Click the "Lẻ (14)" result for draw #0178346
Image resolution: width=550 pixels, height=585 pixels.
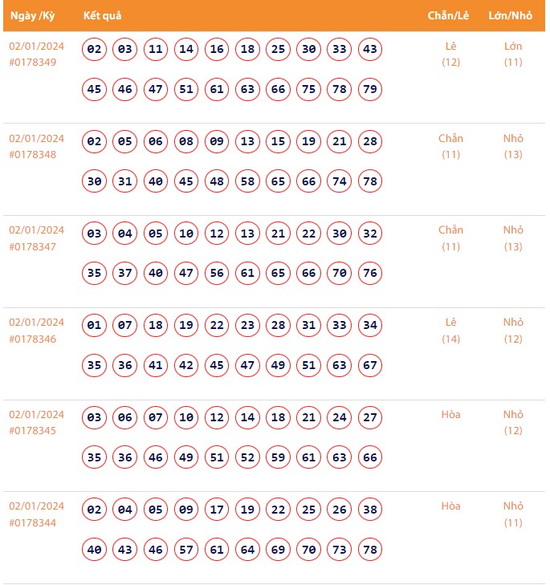(451, 330)
